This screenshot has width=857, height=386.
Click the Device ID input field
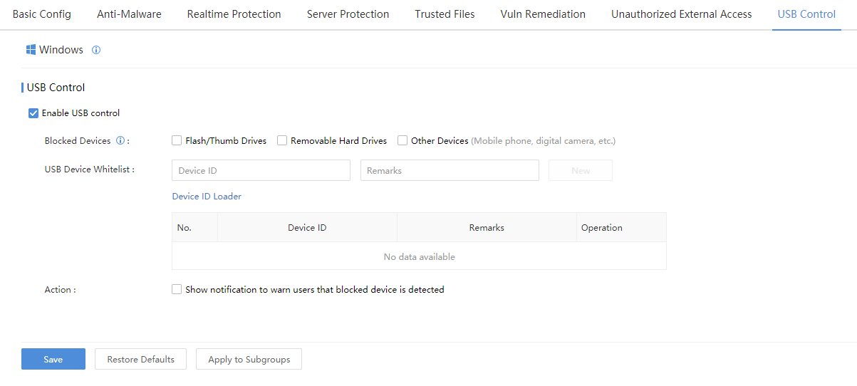click(261, 171)
